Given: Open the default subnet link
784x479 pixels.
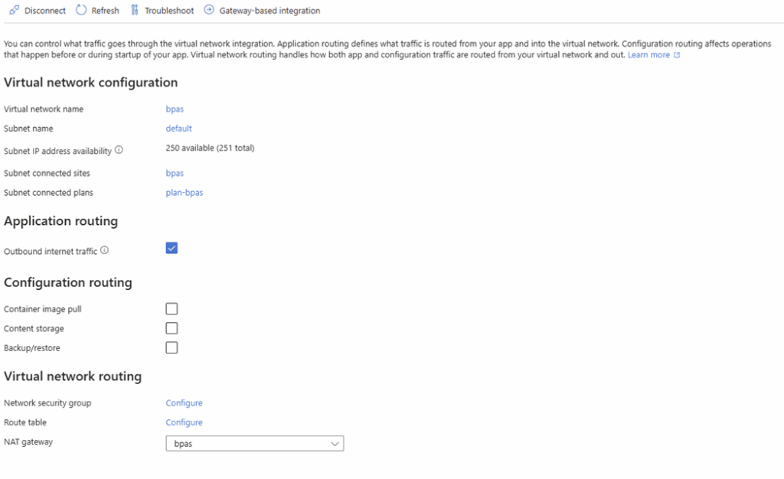Looking at the screenshot, I should click(178, 129).
